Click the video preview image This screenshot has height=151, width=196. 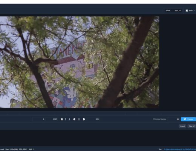pos(80,62)
